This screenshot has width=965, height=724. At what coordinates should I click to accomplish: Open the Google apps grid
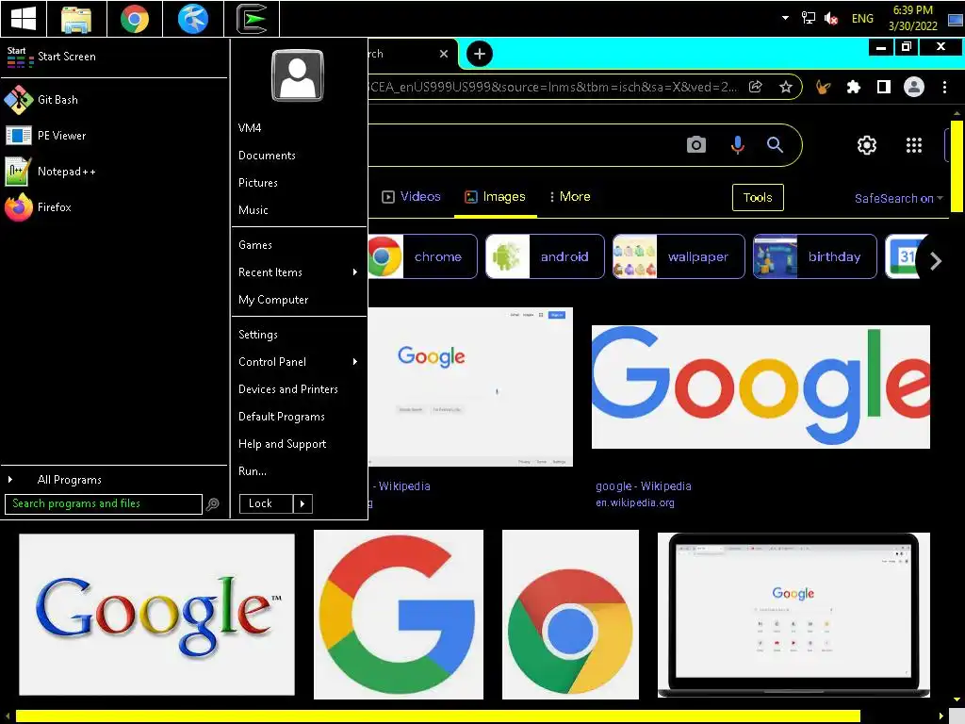point(914,145)
